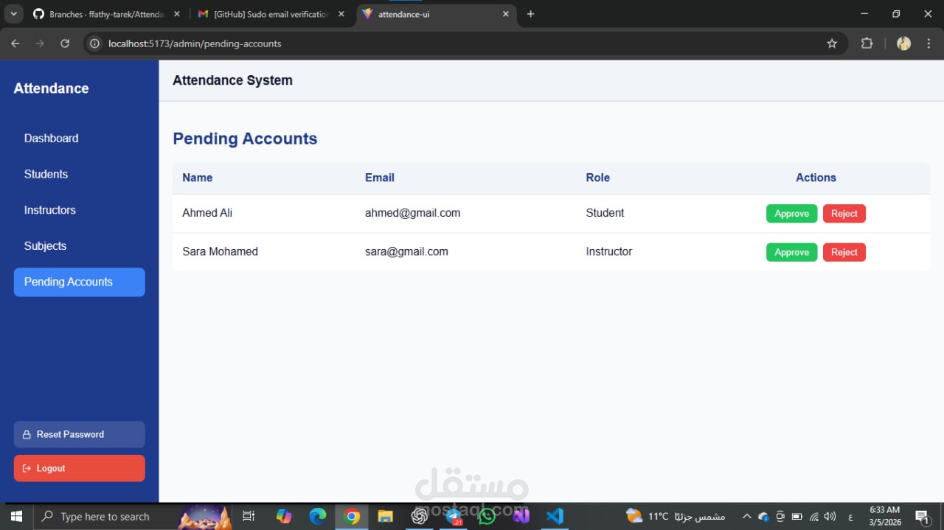Open the volume speaker tray icon
Screen dimensions: 944x530
click(830, 517)
